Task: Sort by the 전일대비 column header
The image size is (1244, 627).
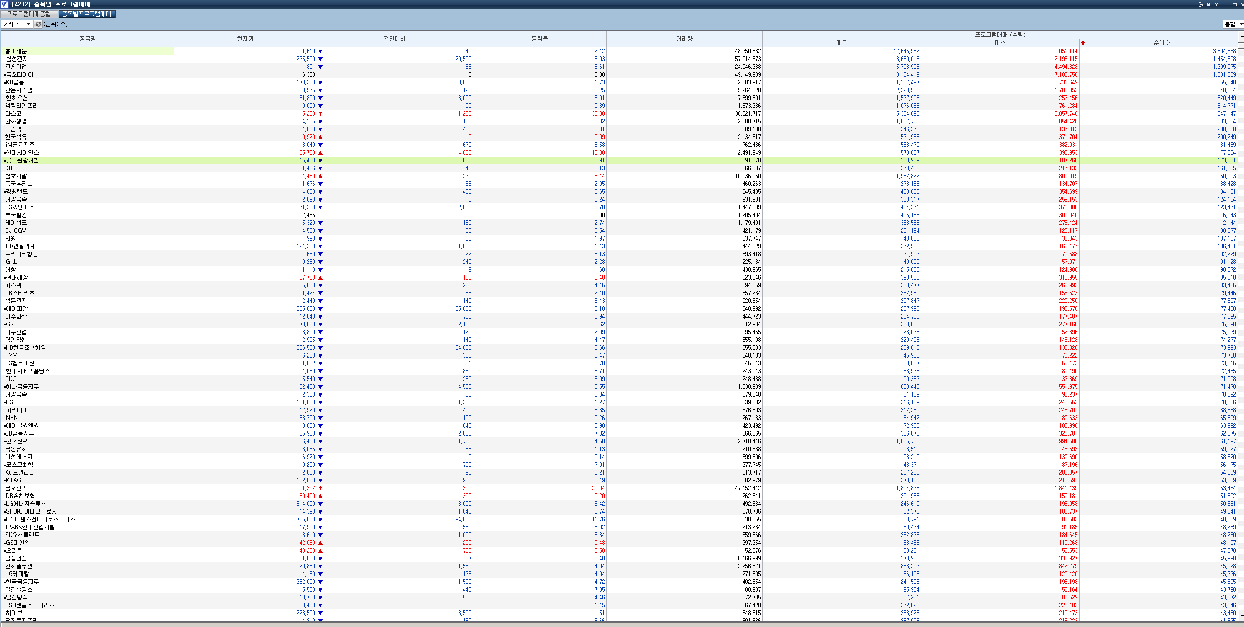Action: [x=394, y=39]
